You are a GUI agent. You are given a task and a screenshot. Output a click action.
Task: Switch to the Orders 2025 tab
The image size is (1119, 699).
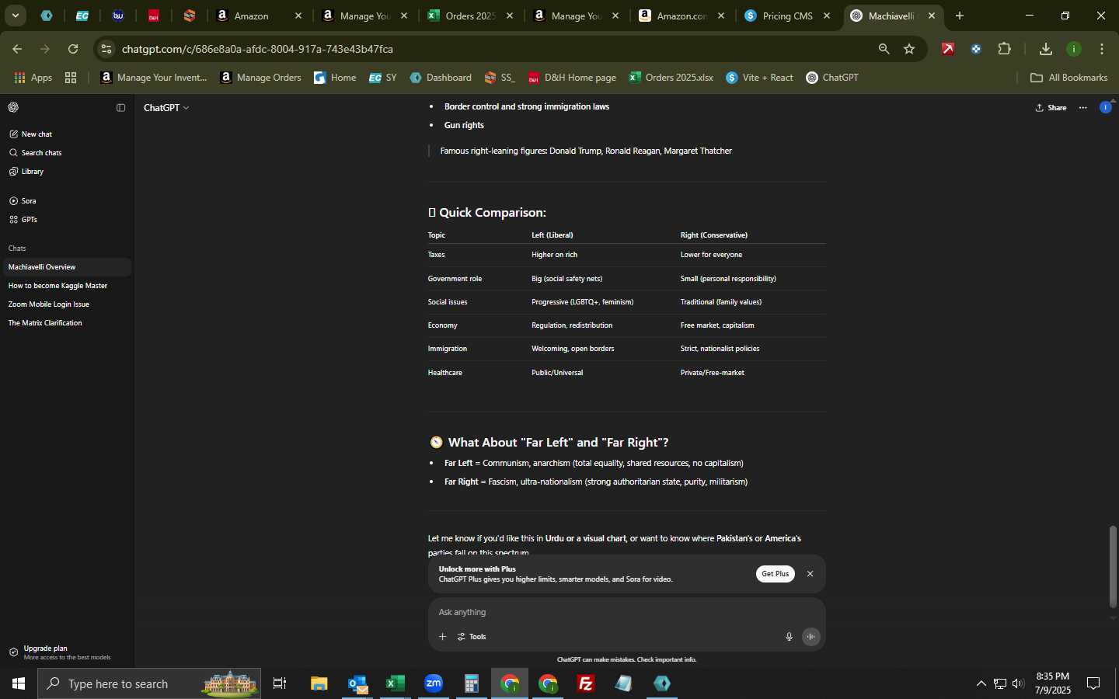470,16
